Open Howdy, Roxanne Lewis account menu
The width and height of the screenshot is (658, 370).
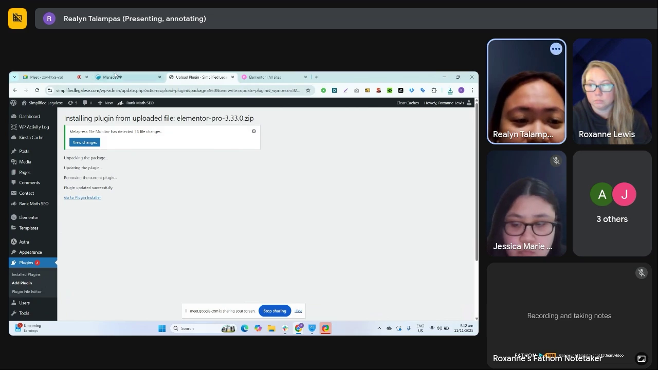pos(447,103)
